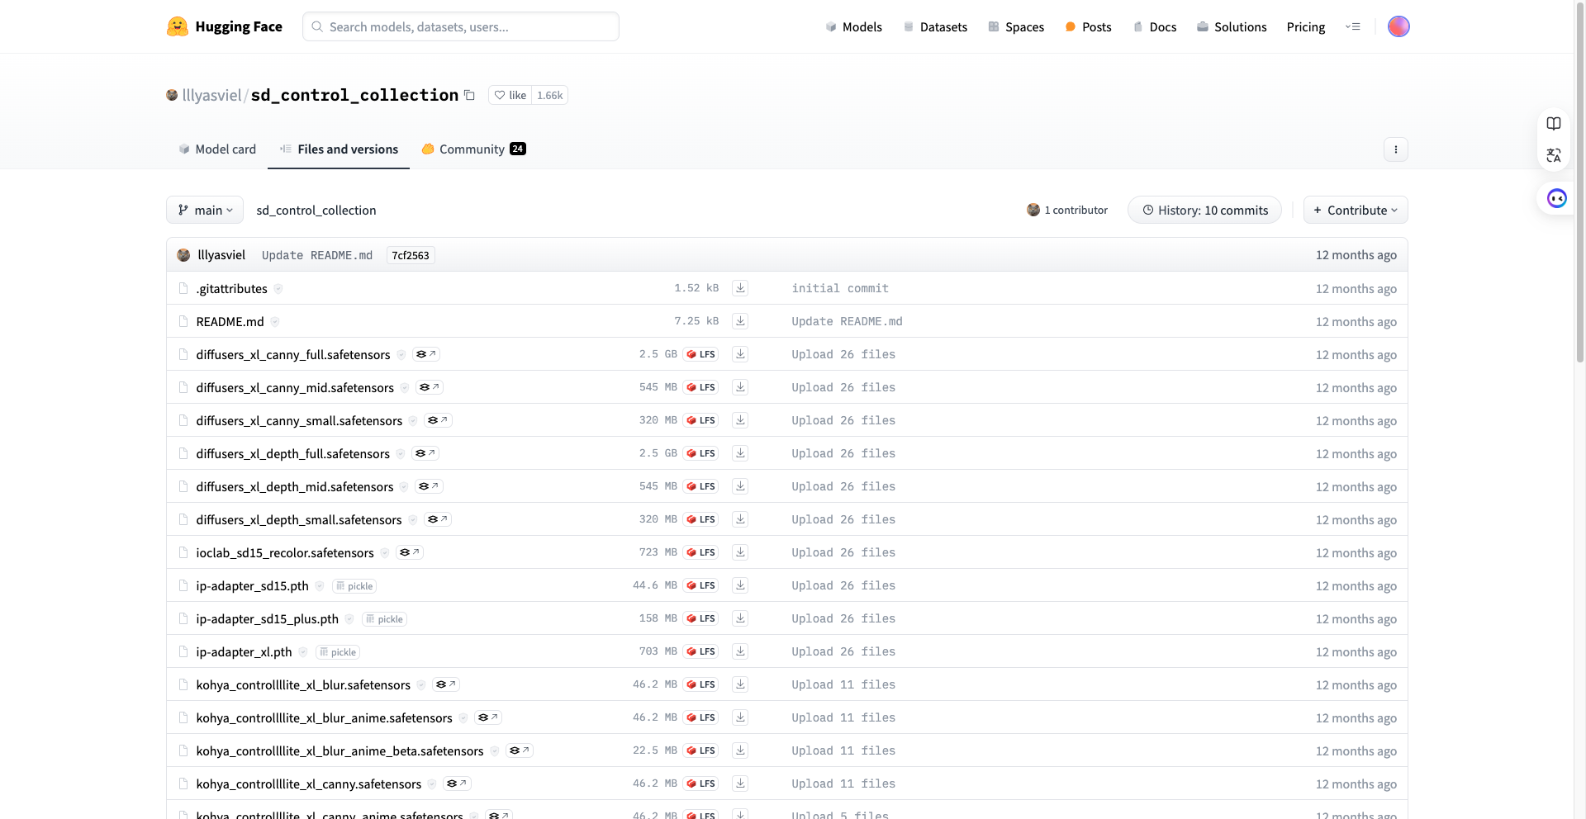Open Pricing page link

click(x=1306, y=26)
